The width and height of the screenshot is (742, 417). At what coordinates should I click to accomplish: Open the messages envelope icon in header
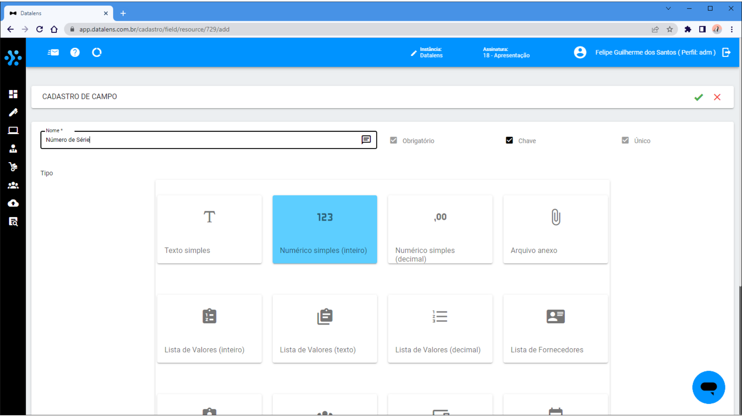[53, 53]
